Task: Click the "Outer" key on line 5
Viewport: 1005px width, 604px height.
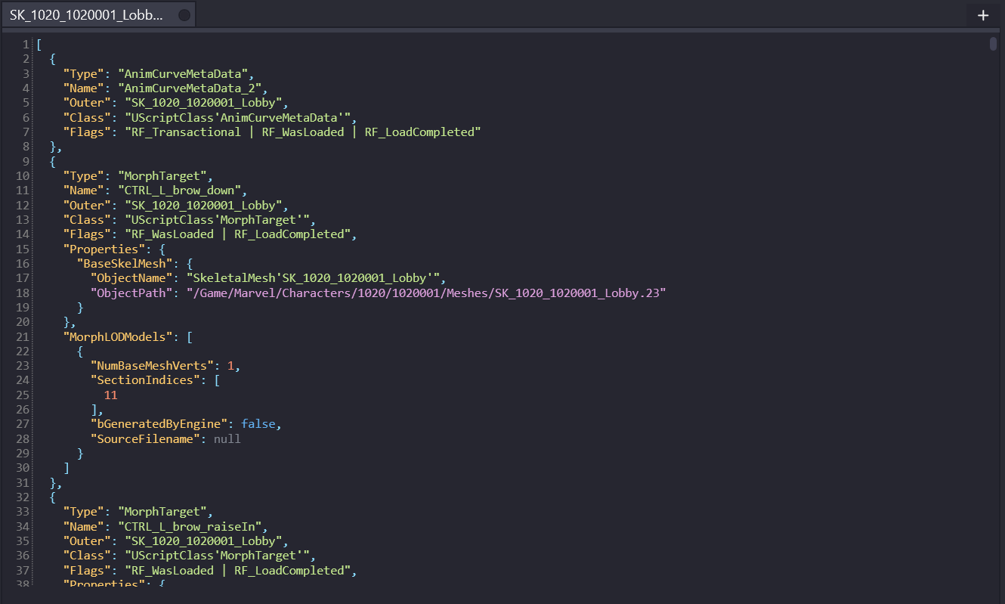Action: pyautogui.click(x=87, y=103)
